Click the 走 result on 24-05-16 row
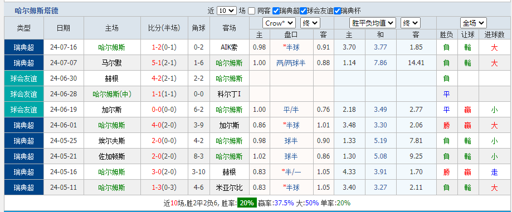Screen dimensions: 512x212 pos(494,172)
